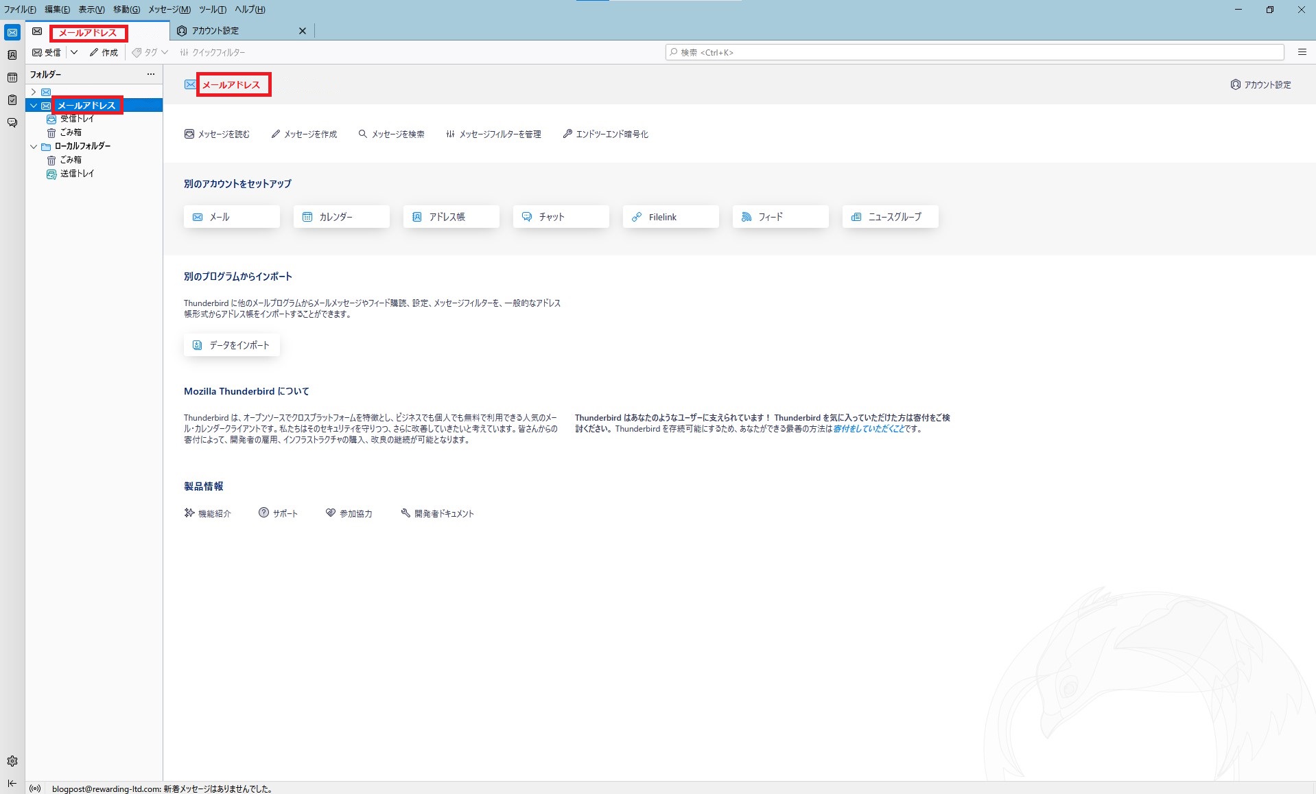The height and width of the screenshot is (794, 1316).
Task: Click the データをインポート button
Action: pos(232,345)
